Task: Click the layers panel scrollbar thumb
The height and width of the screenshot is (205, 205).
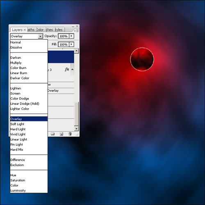Action: [76, 114]
